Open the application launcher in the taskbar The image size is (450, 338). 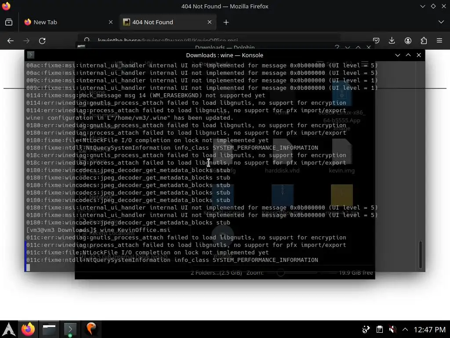pyautogui.click(x=9, y=329)
